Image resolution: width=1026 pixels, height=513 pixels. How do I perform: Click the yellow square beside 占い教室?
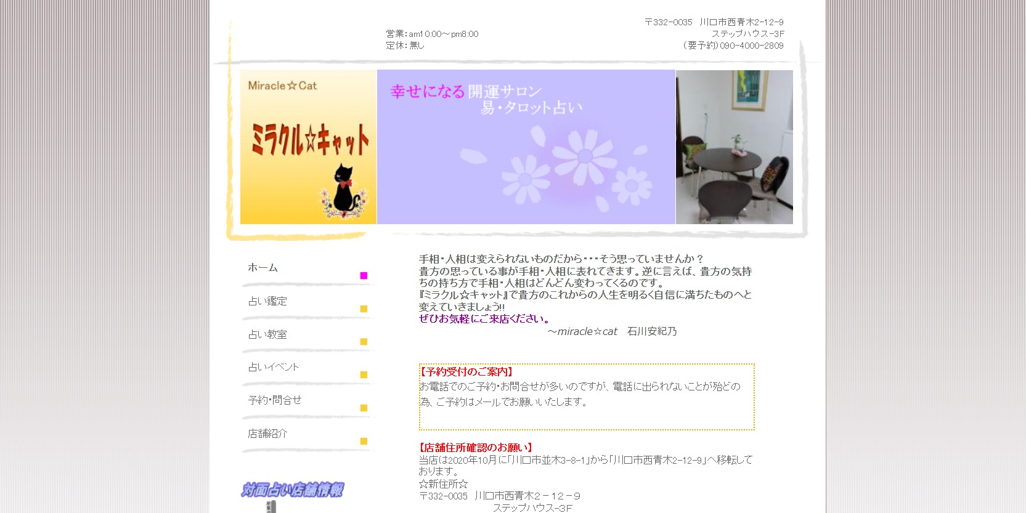click(x=364, y=342)
